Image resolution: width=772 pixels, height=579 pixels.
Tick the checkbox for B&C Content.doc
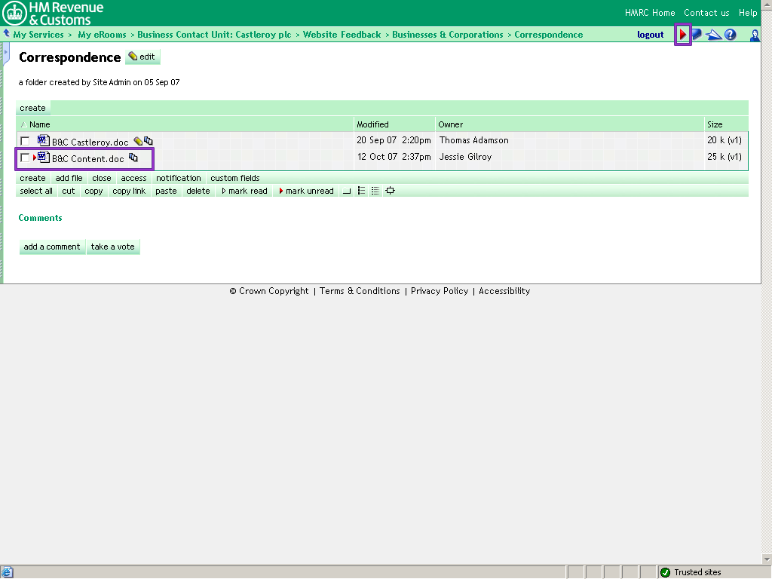[25, 158]
